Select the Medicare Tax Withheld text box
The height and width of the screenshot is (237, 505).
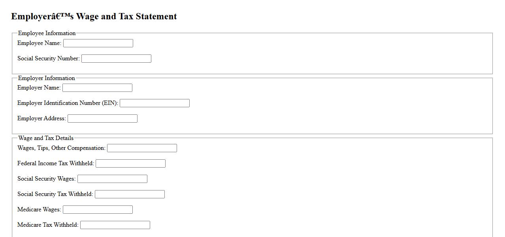tap(115, 225)
